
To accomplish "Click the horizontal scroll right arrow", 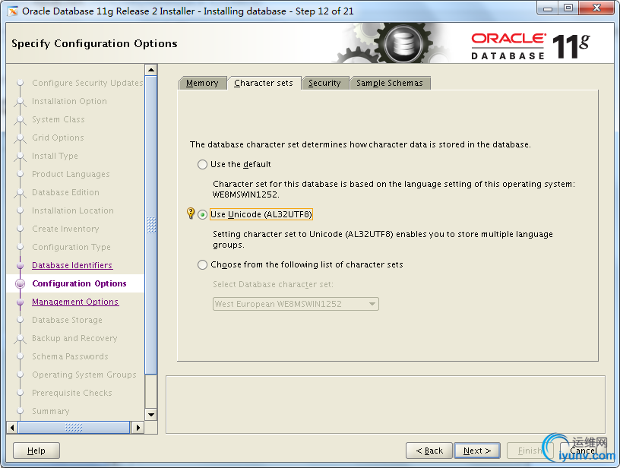I will click(138, 427).
